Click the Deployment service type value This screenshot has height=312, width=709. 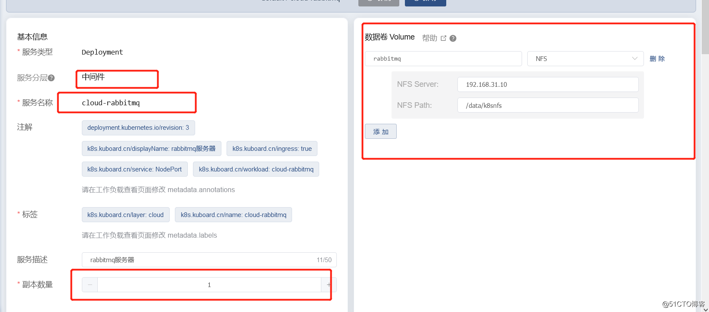point(103,52)
